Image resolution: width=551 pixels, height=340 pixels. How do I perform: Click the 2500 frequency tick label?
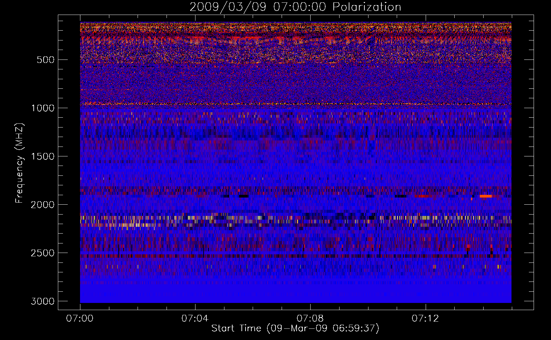pyautogui.click(x=43, y=253)
